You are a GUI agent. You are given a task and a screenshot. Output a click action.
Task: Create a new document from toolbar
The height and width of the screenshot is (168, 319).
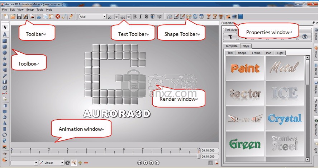(x=6, y=17)
